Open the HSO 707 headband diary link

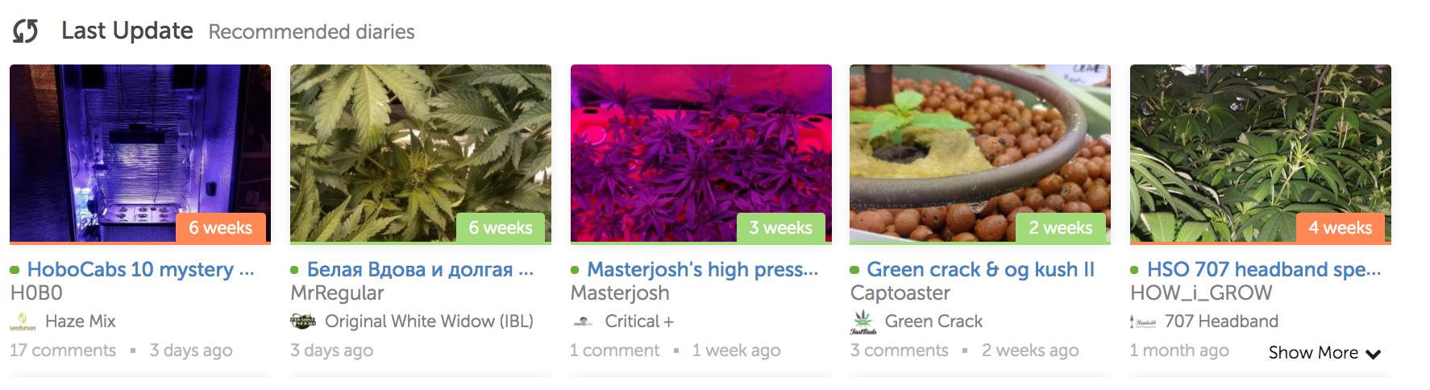[x=1264, y=269]
